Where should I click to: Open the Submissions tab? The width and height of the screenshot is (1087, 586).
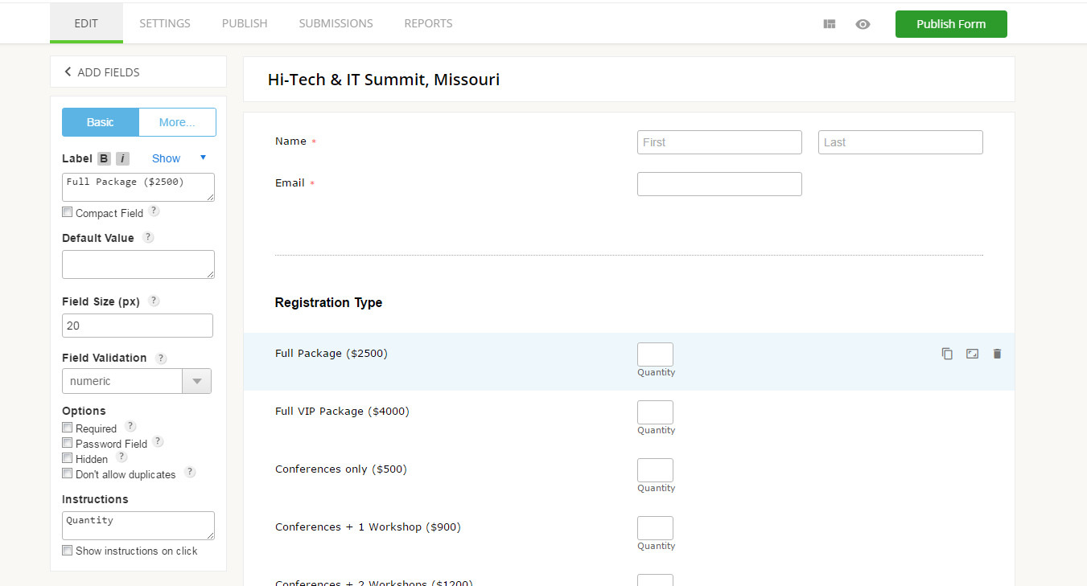pos(336,23)
